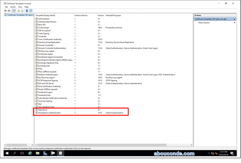The width and height of the screenshot is (241, 163).
Task: Select the Code Signing template icon
Action: coord(36,33)
